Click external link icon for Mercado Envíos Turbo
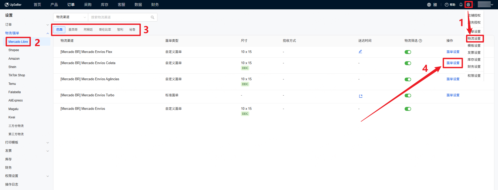 (361, 96)
